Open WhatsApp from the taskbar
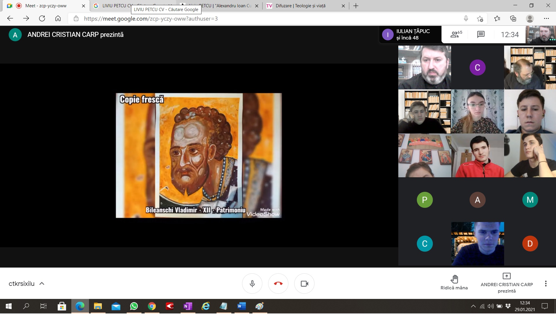This screenshot has width=556, height=314. pyautogui.click(x=134, y=306)
